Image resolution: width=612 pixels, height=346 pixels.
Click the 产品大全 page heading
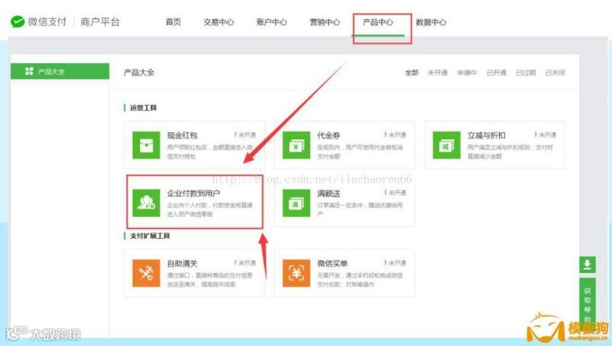(x=139, y=73)
